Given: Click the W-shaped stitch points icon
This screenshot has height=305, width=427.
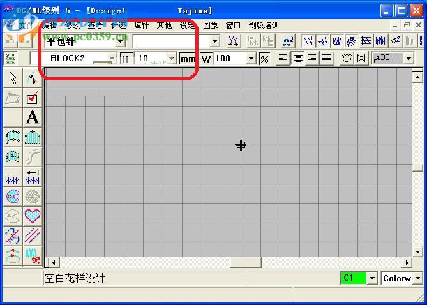Looking at the screenshot, I should 234,41.
